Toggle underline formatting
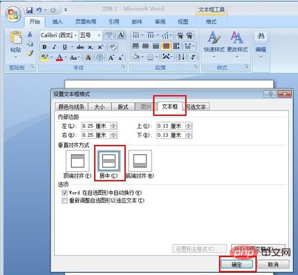The image size is (298, 275). point(65,47)
